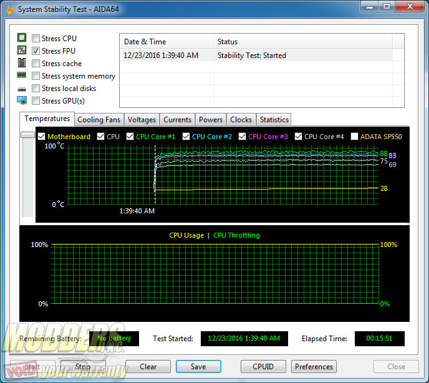
Task: Open the Cooling Fans tab
Action: click(99, 120)
